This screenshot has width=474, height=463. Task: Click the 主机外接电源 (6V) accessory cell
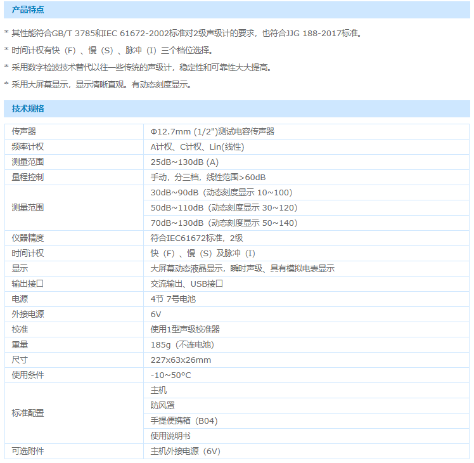click(185, 451)
